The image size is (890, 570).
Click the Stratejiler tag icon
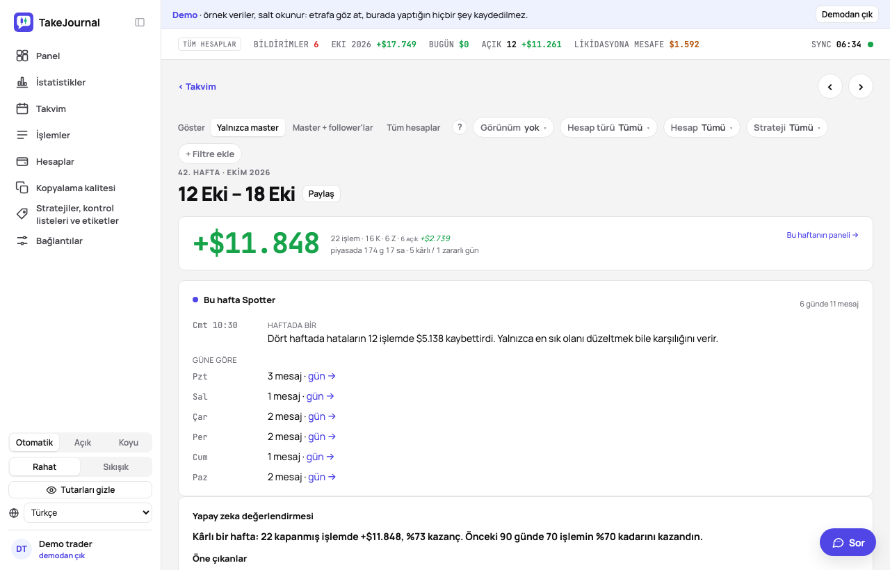(22, 214)
